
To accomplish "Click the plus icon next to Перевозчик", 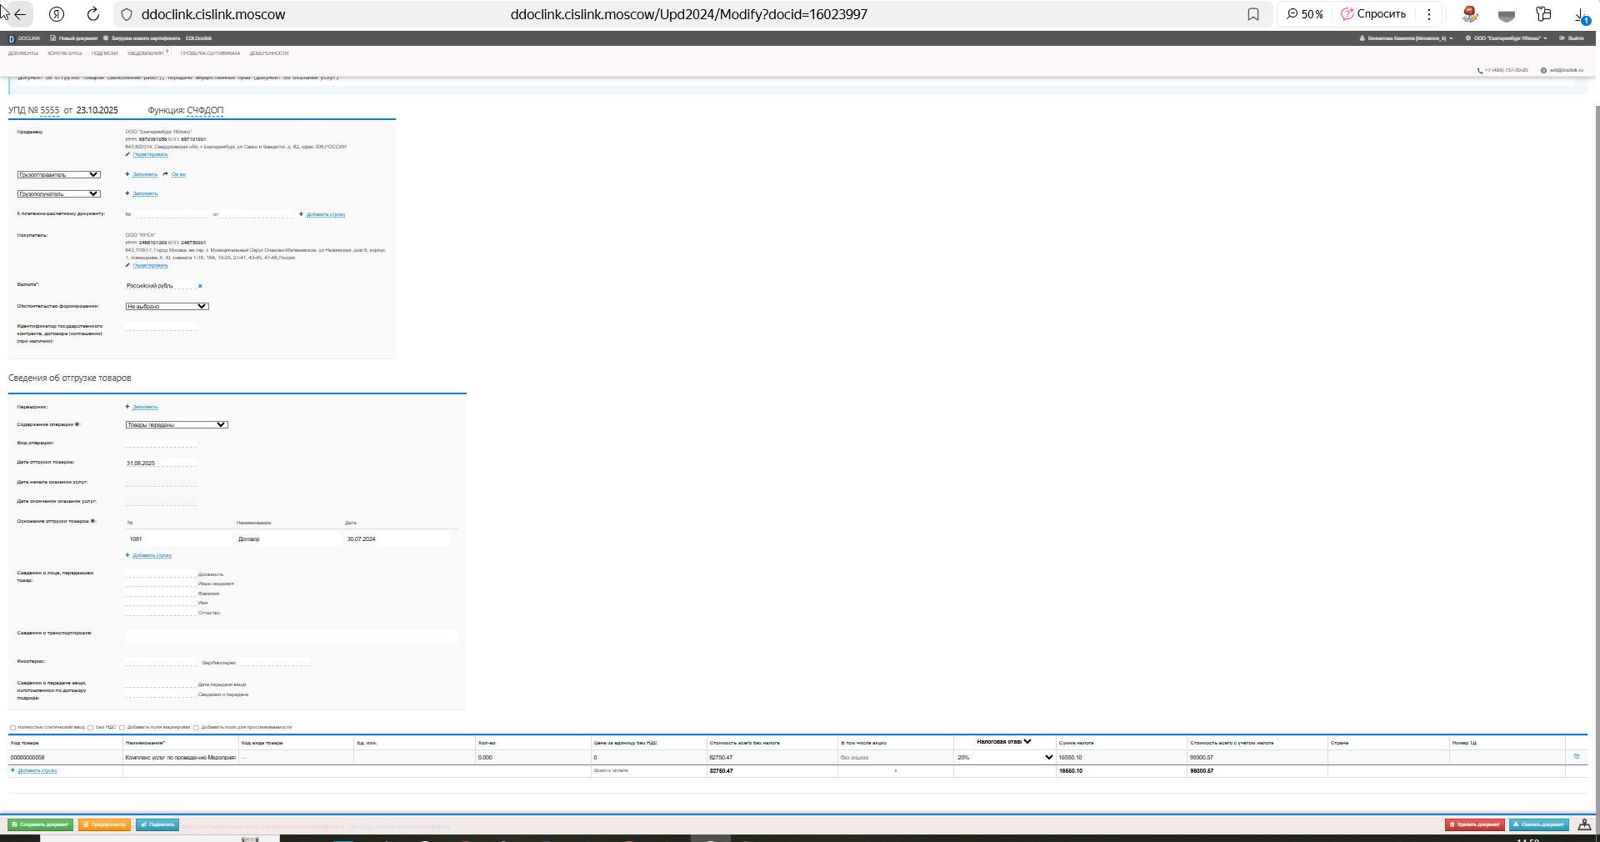I will (127, 407).
